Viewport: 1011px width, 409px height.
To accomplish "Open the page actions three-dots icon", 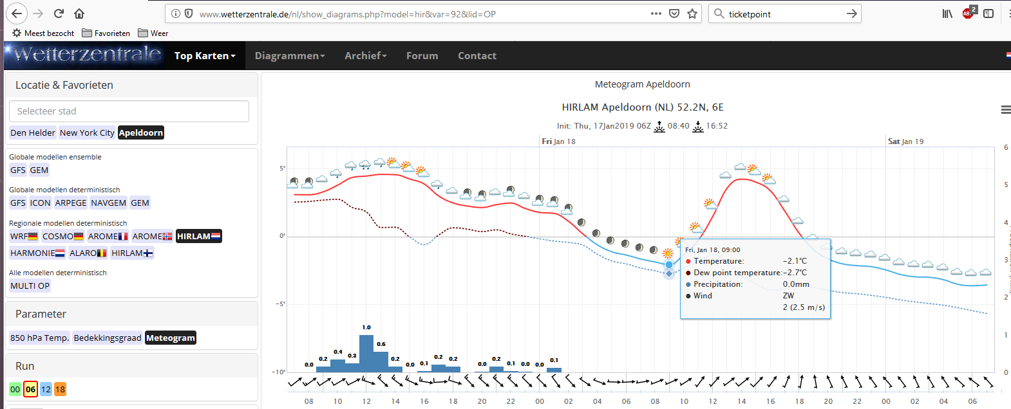I will (656, 14).
